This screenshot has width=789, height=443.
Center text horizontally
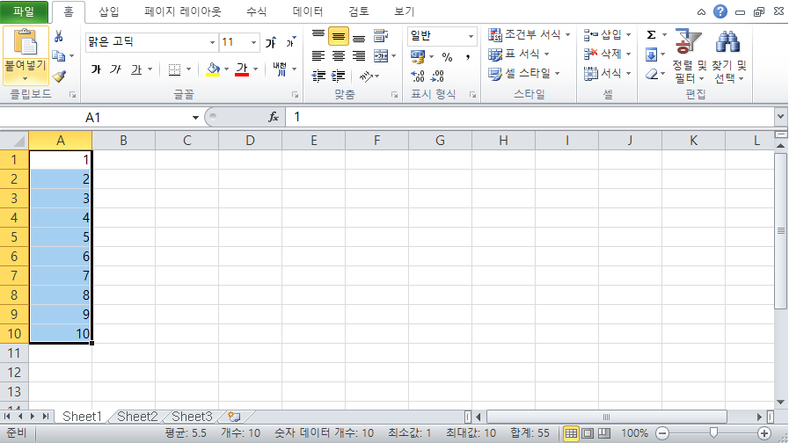click(338, 56)
